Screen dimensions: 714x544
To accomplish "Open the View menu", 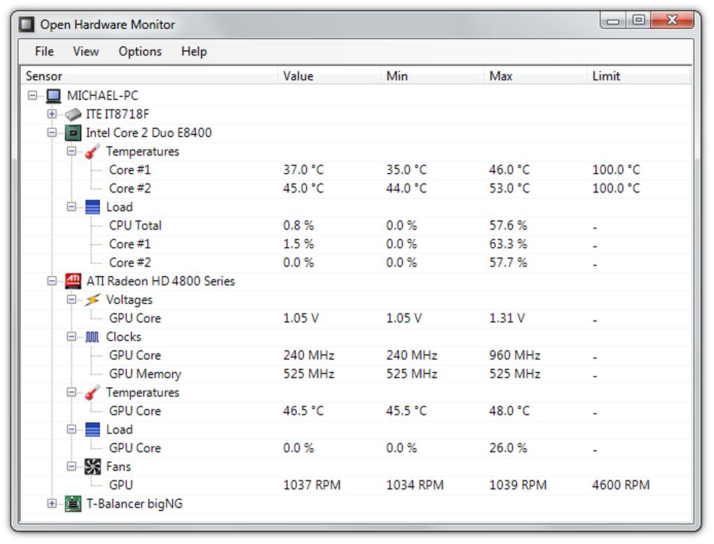I will (x=86, y=51).
